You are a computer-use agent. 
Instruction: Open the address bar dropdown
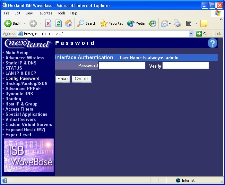pyautogui.click(x=191, y=34)
